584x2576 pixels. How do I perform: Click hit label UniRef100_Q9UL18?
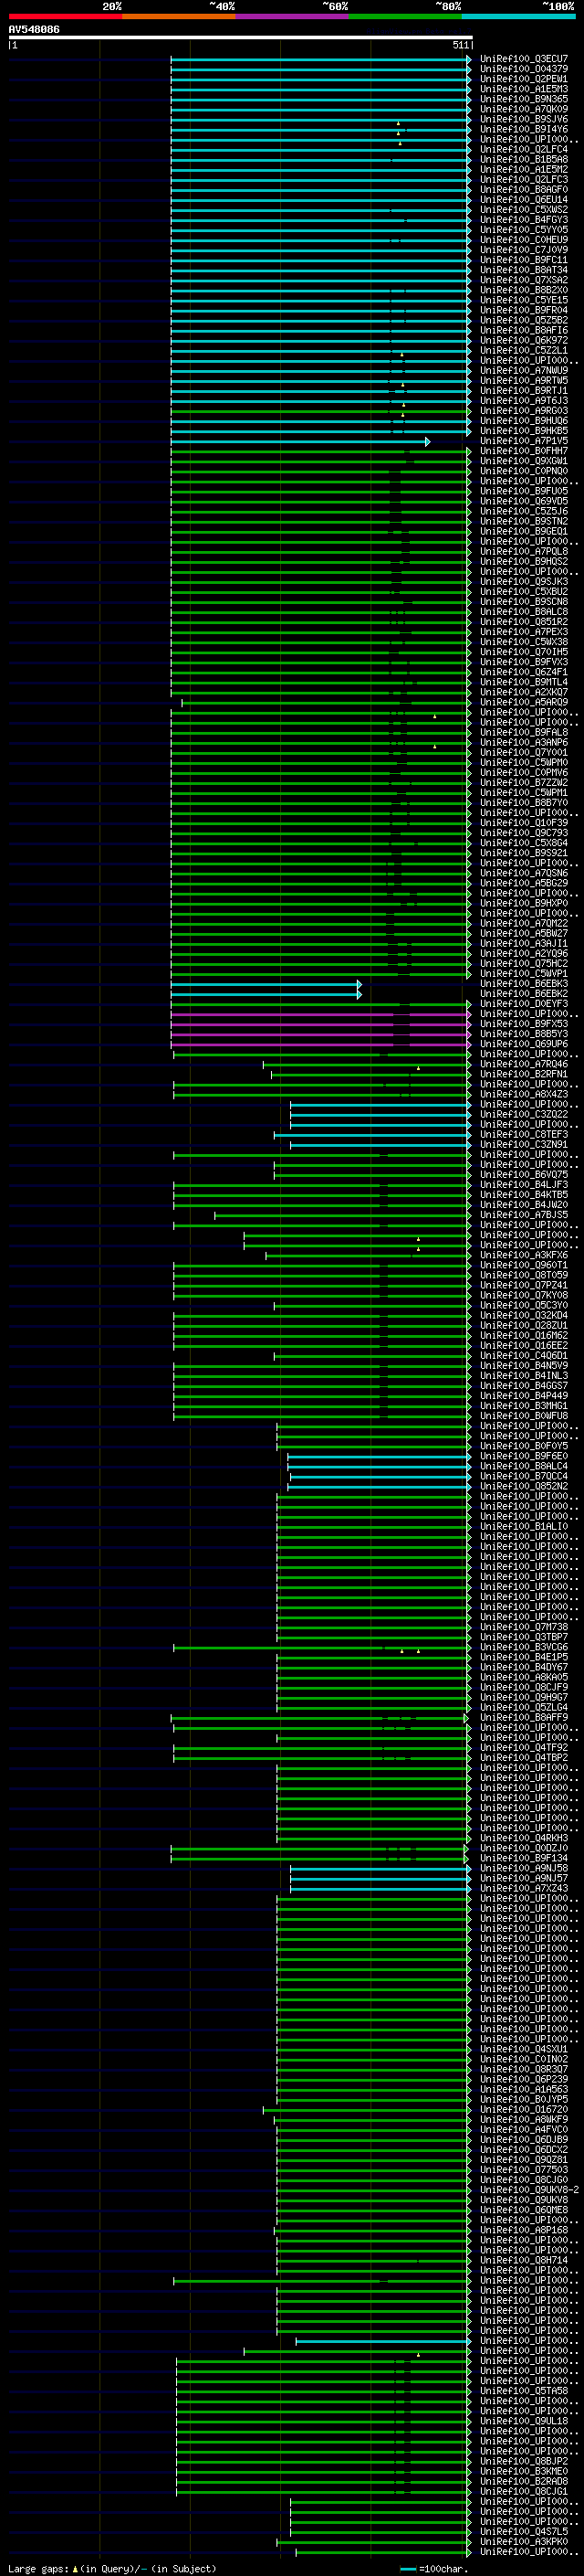(523, 2421)
